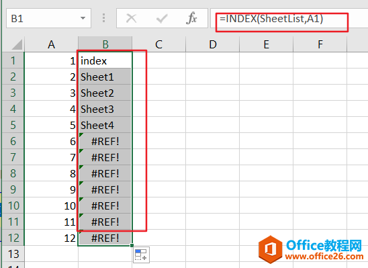Click #REF! error cell in row 10
The image size is (368, 268).
click(x=105, y=206)
